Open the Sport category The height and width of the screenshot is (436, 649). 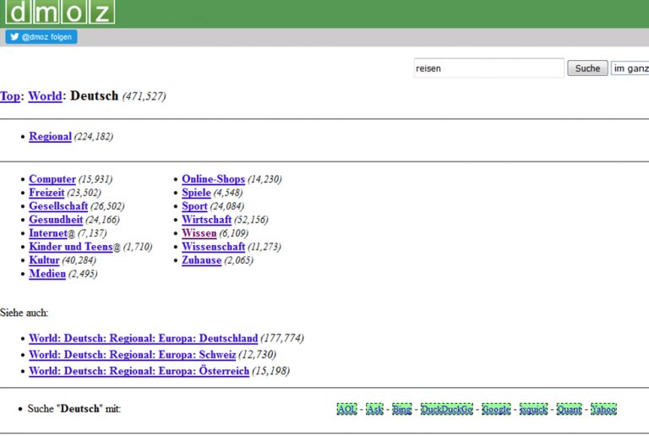194,206
